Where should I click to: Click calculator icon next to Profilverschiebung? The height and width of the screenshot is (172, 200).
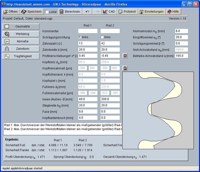point(125,56)
